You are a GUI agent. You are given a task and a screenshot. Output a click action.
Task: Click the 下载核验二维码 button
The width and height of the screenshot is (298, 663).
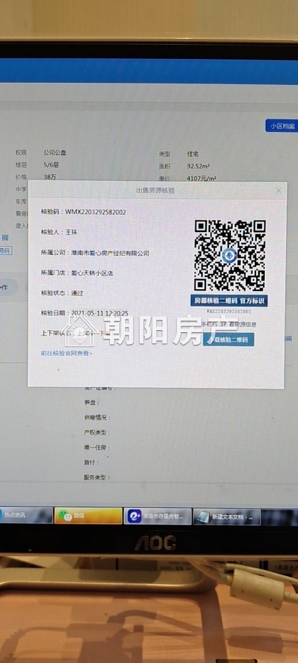(x=228, y=339)
